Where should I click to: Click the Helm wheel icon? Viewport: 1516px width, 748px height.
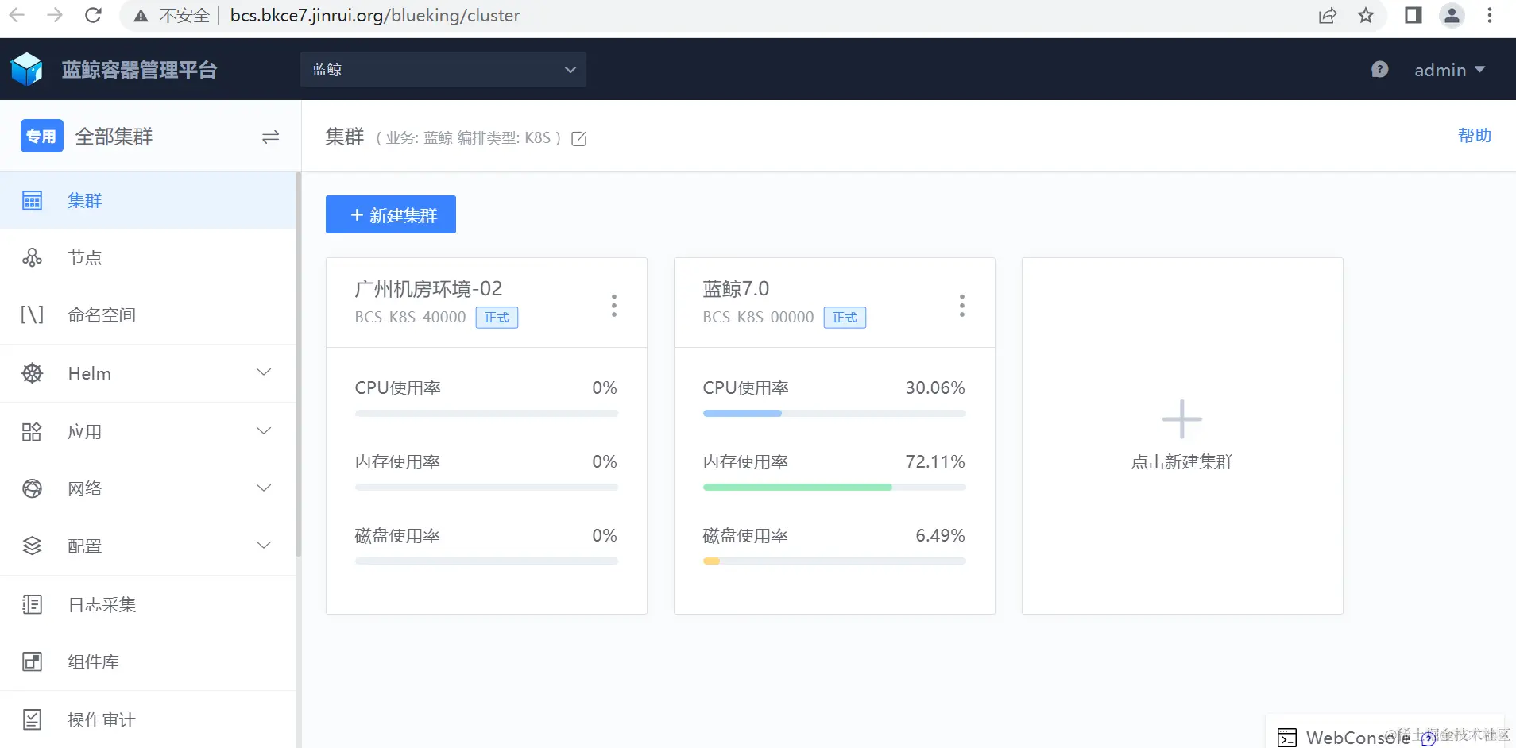point(33,373)
